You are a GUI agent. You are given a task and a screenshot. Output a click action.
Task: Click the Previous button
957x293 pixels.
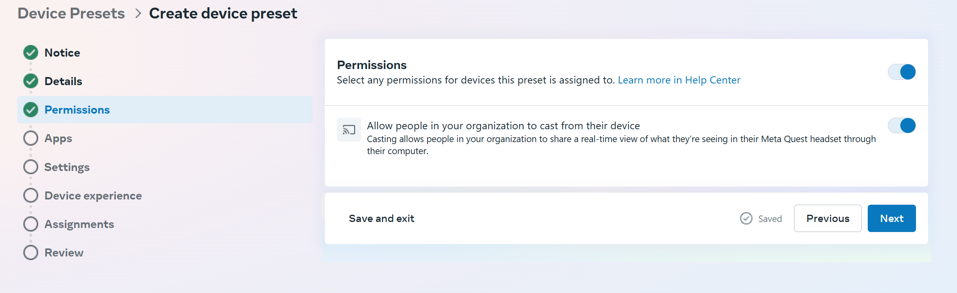828,218
